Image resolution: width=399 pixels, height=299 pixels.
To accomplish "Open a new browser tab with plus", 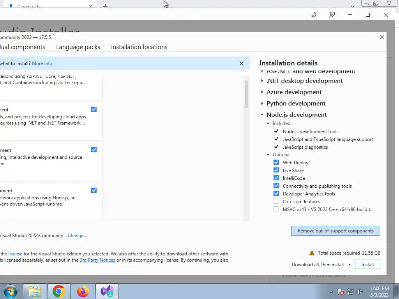I will tap(105, 6).
